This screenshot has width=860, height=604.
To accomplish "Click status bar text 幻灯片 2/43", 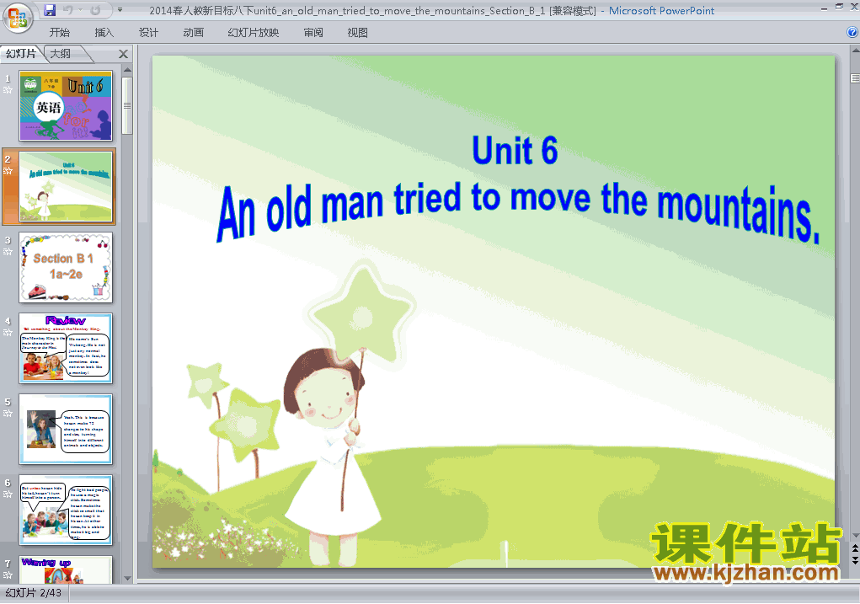I will 34,592.
